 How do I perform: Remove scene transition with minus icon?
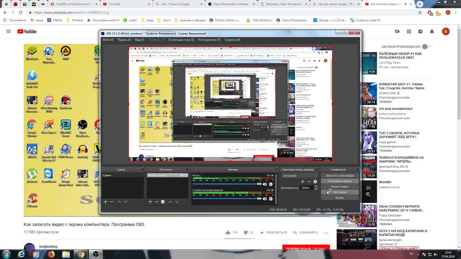coord(309,182)
